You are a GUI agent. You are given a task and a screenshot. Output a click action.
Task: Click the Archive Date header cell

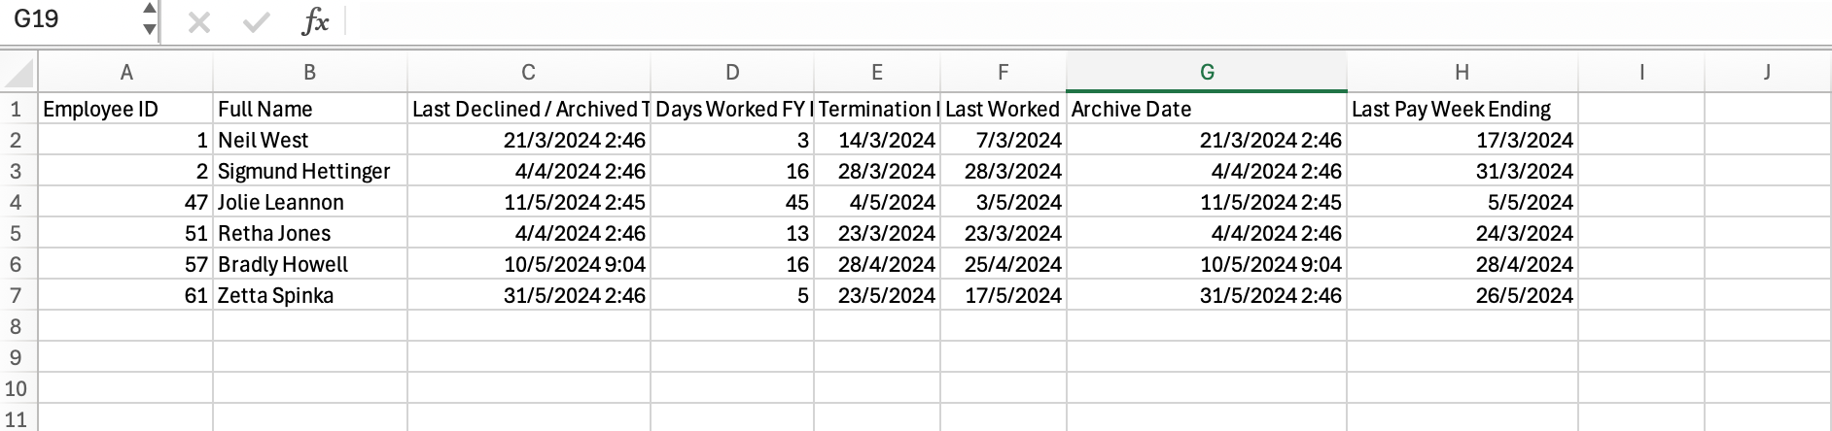click(x=1207, y=109)
